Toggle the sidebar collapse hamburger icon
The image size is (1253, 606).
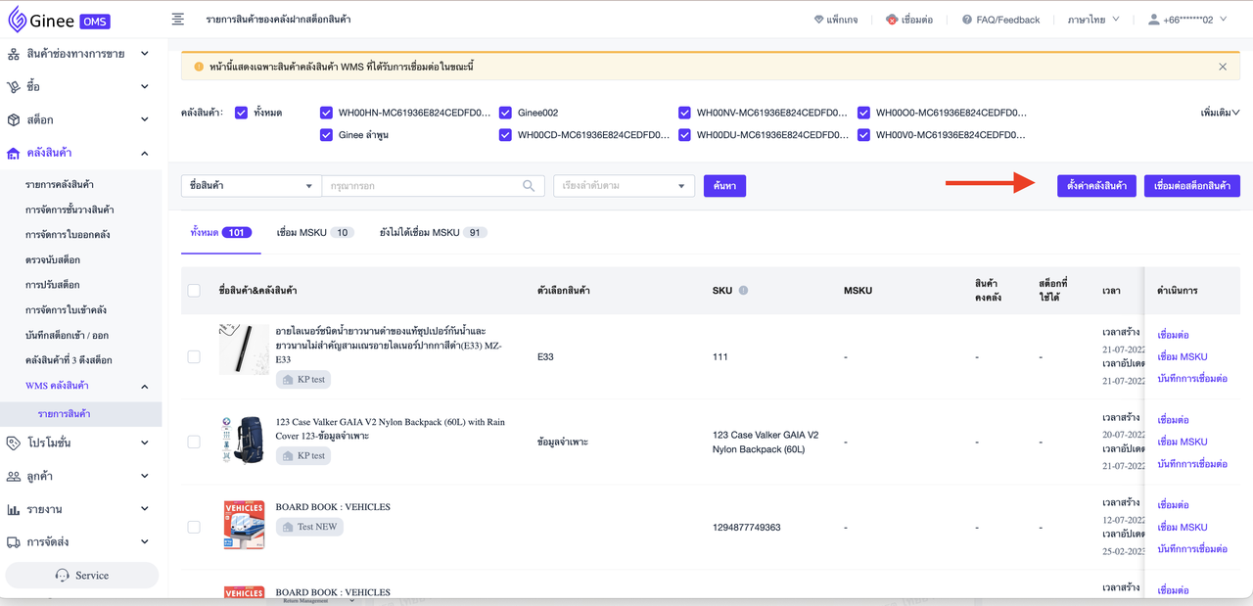click(177, 20)
